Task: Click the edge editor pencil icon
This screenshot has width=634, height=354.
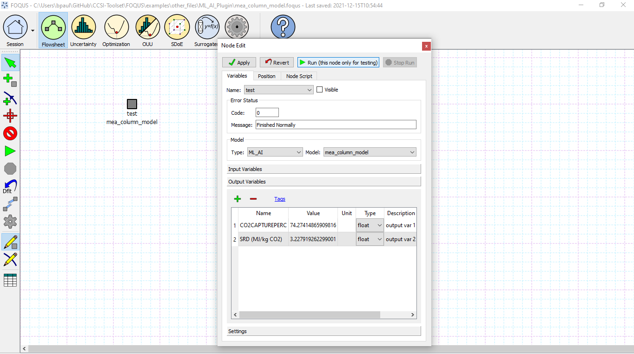Action: (10, 259)
